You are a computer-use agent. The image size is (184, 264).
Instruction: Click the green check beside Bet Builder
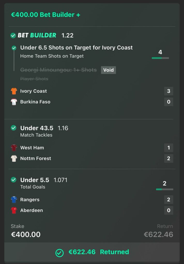tap(13, 36)
